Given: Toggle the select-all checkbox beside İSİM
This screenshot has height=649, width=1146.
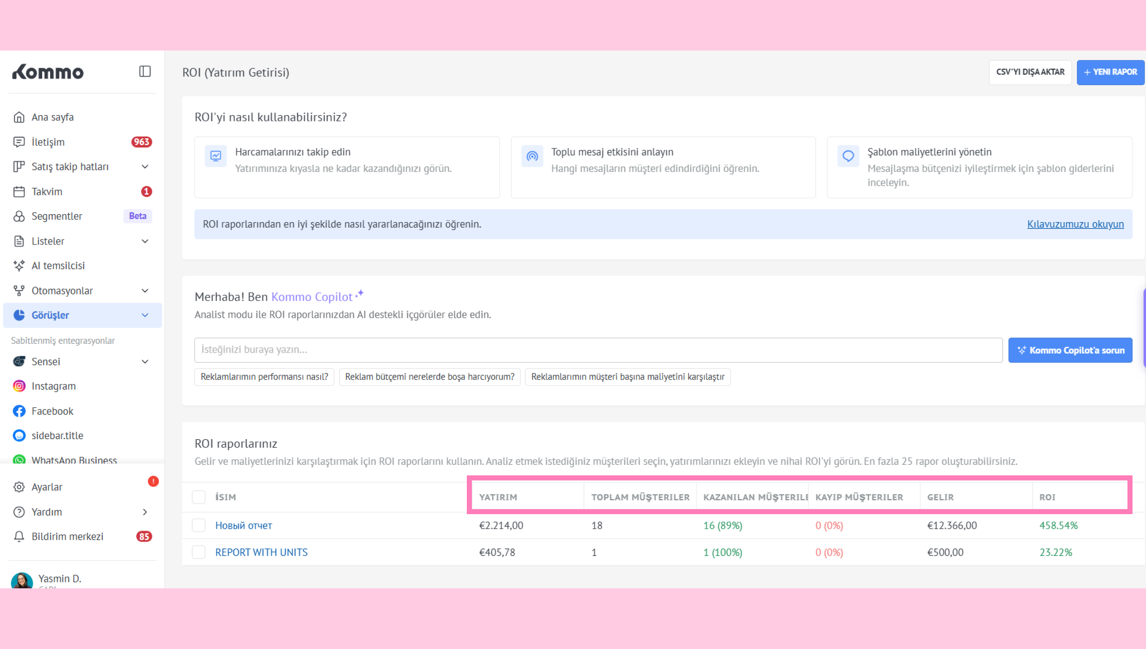Looking at the screenshot, I should (x=198, y=497).
